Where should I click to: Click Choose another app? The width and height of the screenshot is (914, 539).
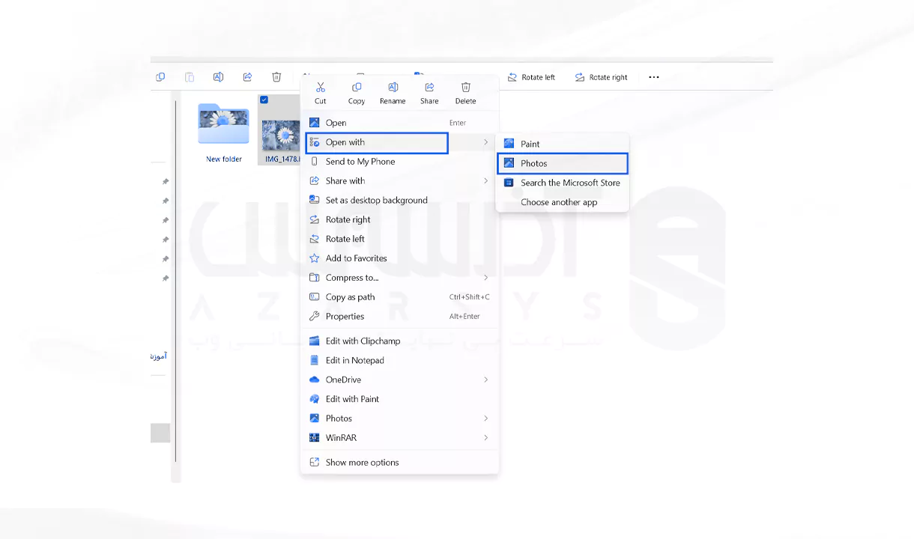(x=563, y=202)
